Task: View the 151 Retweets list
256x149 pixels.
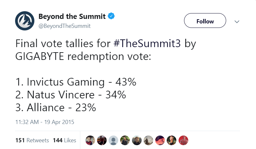Action: click(x=32, y=140)
